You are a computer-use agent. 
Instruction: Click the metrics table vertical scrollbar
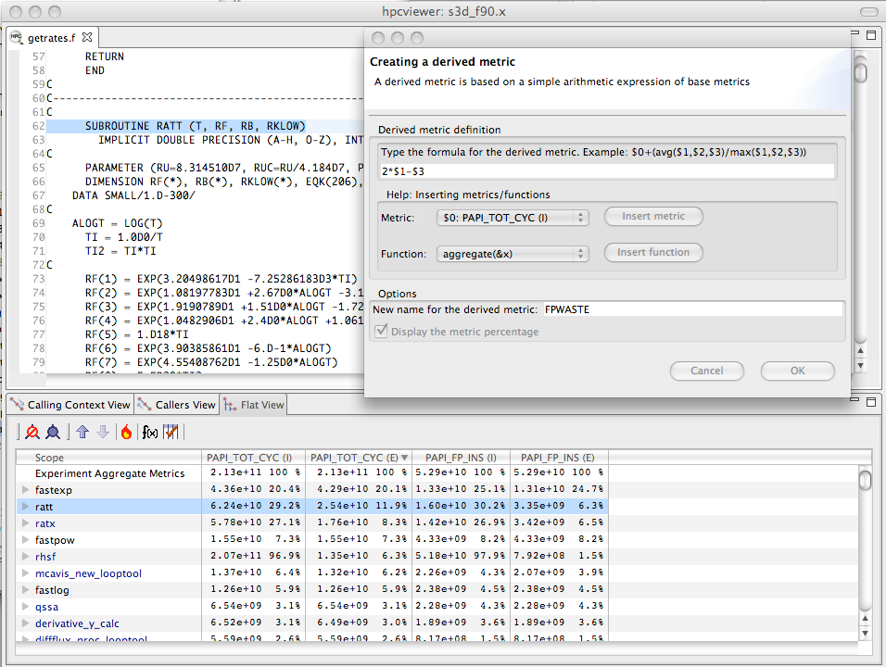pyautogui.click(x=865, y=547)
